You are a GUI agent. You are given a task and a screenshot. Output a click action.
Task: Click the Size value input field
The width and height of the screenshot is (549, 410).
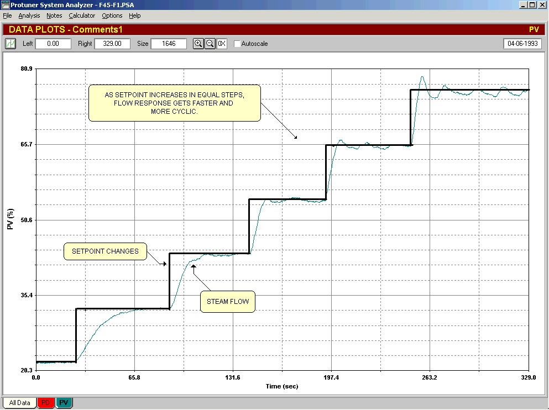click(x=169, y=44)
